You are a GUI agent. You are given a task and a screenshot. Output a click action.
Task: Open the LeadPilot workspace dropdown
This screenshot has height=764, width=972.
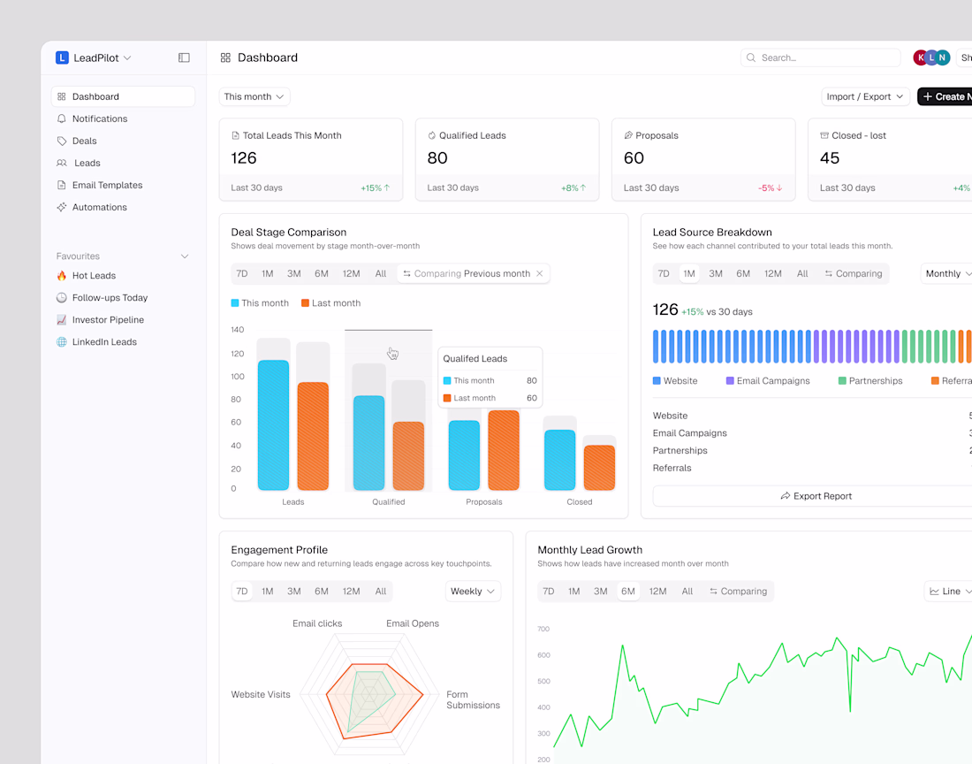pyautogui.click(x=94, y=57)
